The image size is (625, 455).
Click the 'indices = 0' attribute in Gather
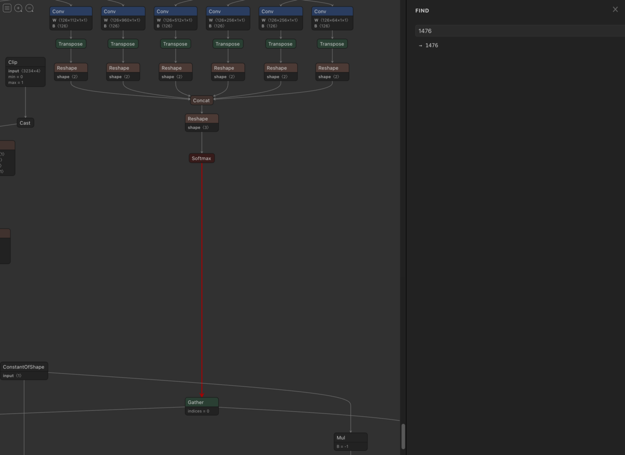pyautogui.click(x=198, y=411)
